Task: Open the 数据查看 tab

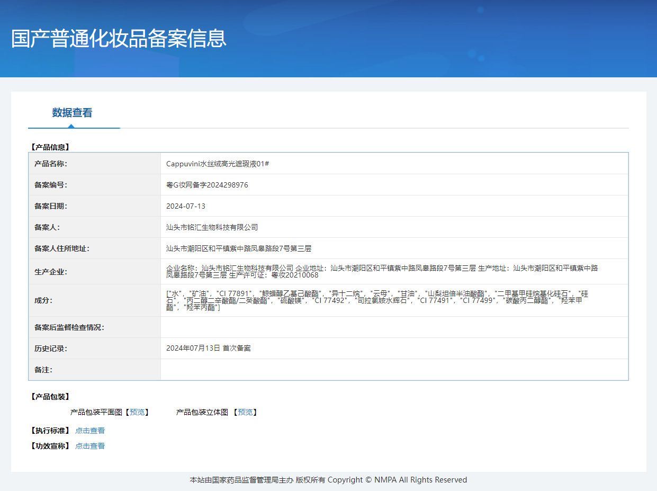Action: (73, 113)
